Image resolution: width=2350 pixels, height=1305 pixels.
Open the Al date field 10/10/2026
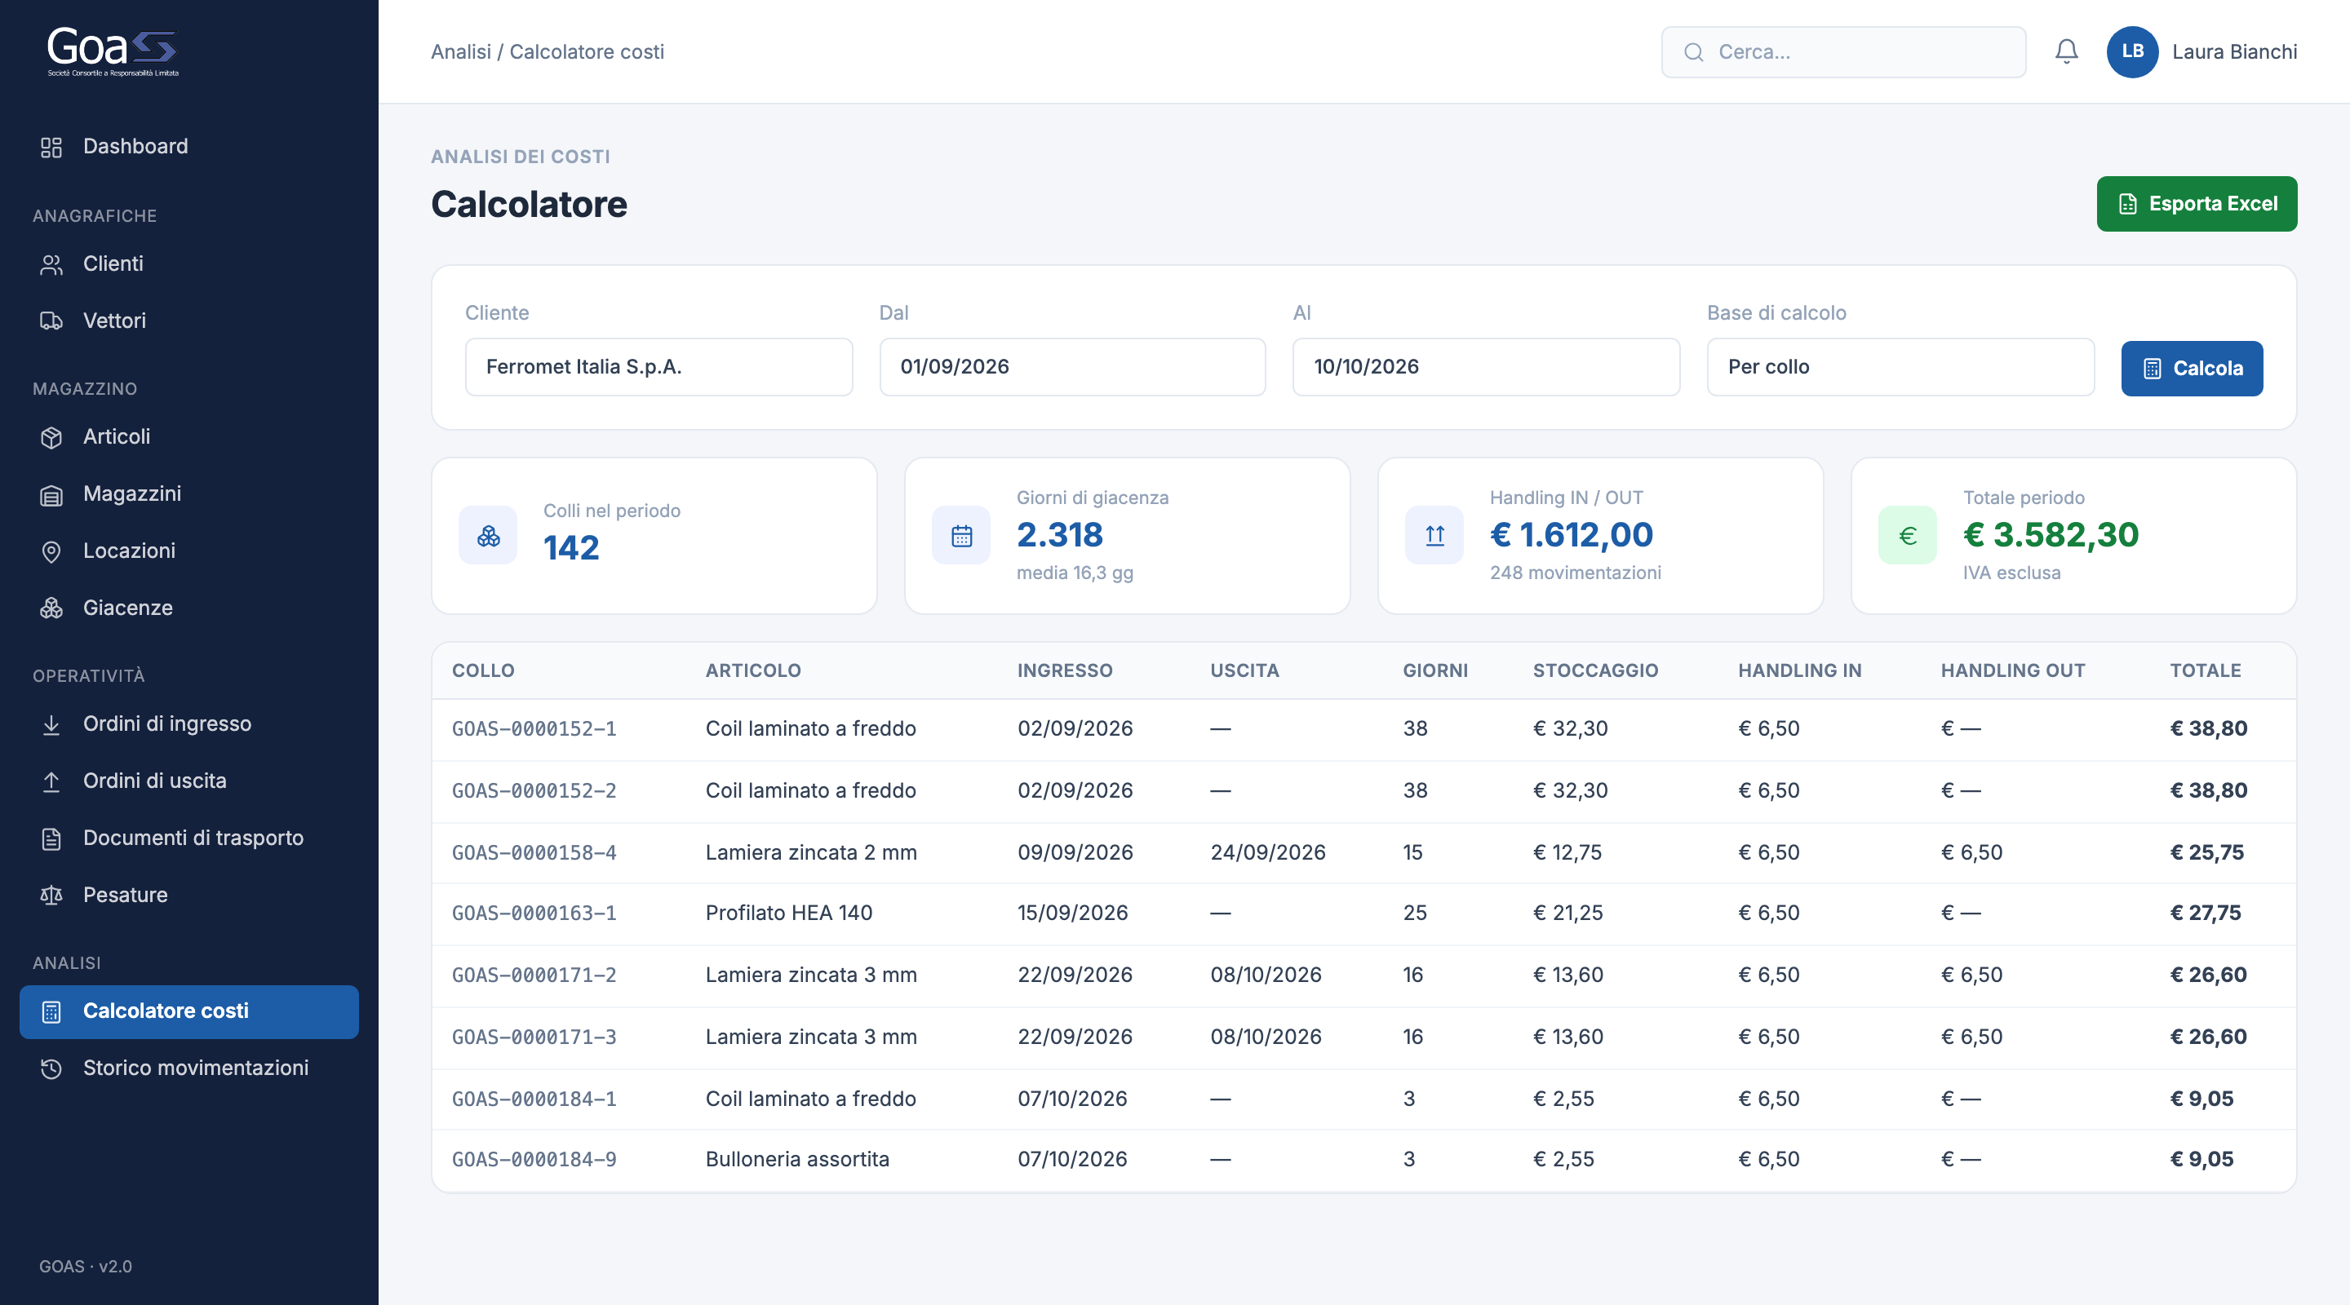point(1486,366)
